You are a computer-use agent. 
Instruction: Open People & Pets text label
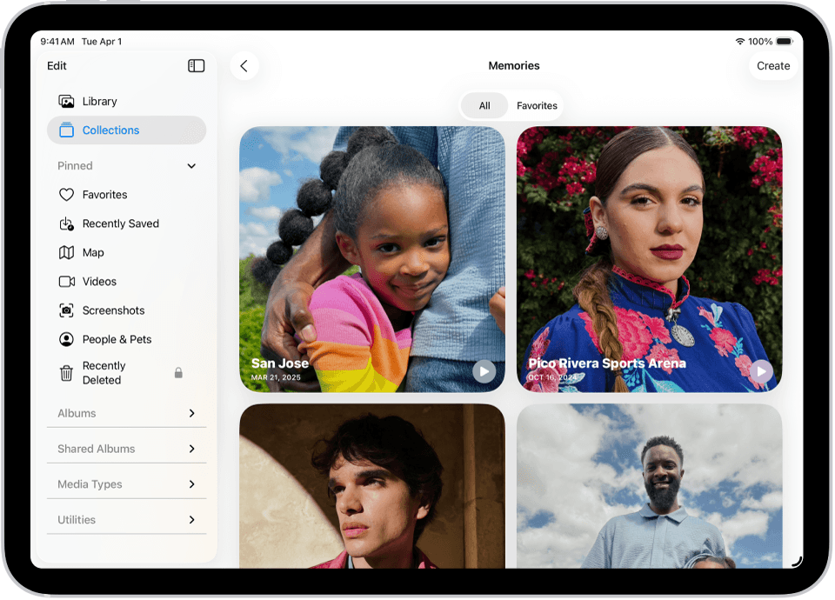tap(117, 339)
